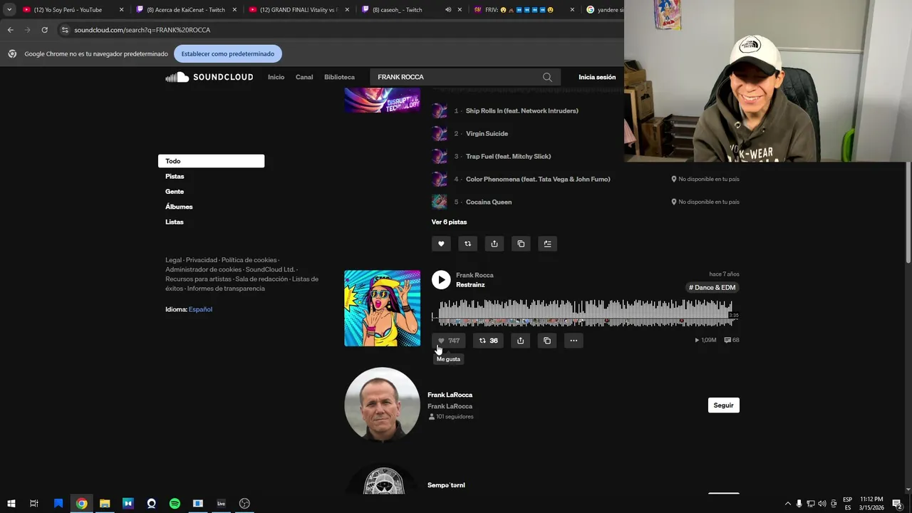Click the page vertical scrollbar

pyautogui.click(x=908, y=212)
